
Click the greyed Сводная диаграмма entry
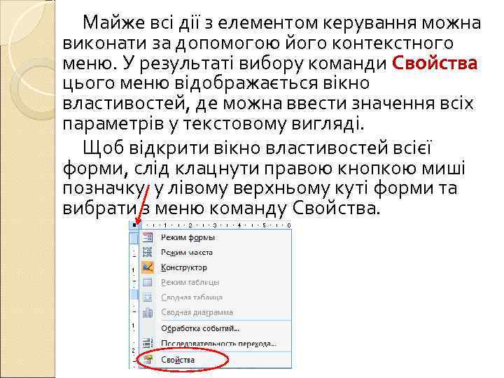pos(215,312)
